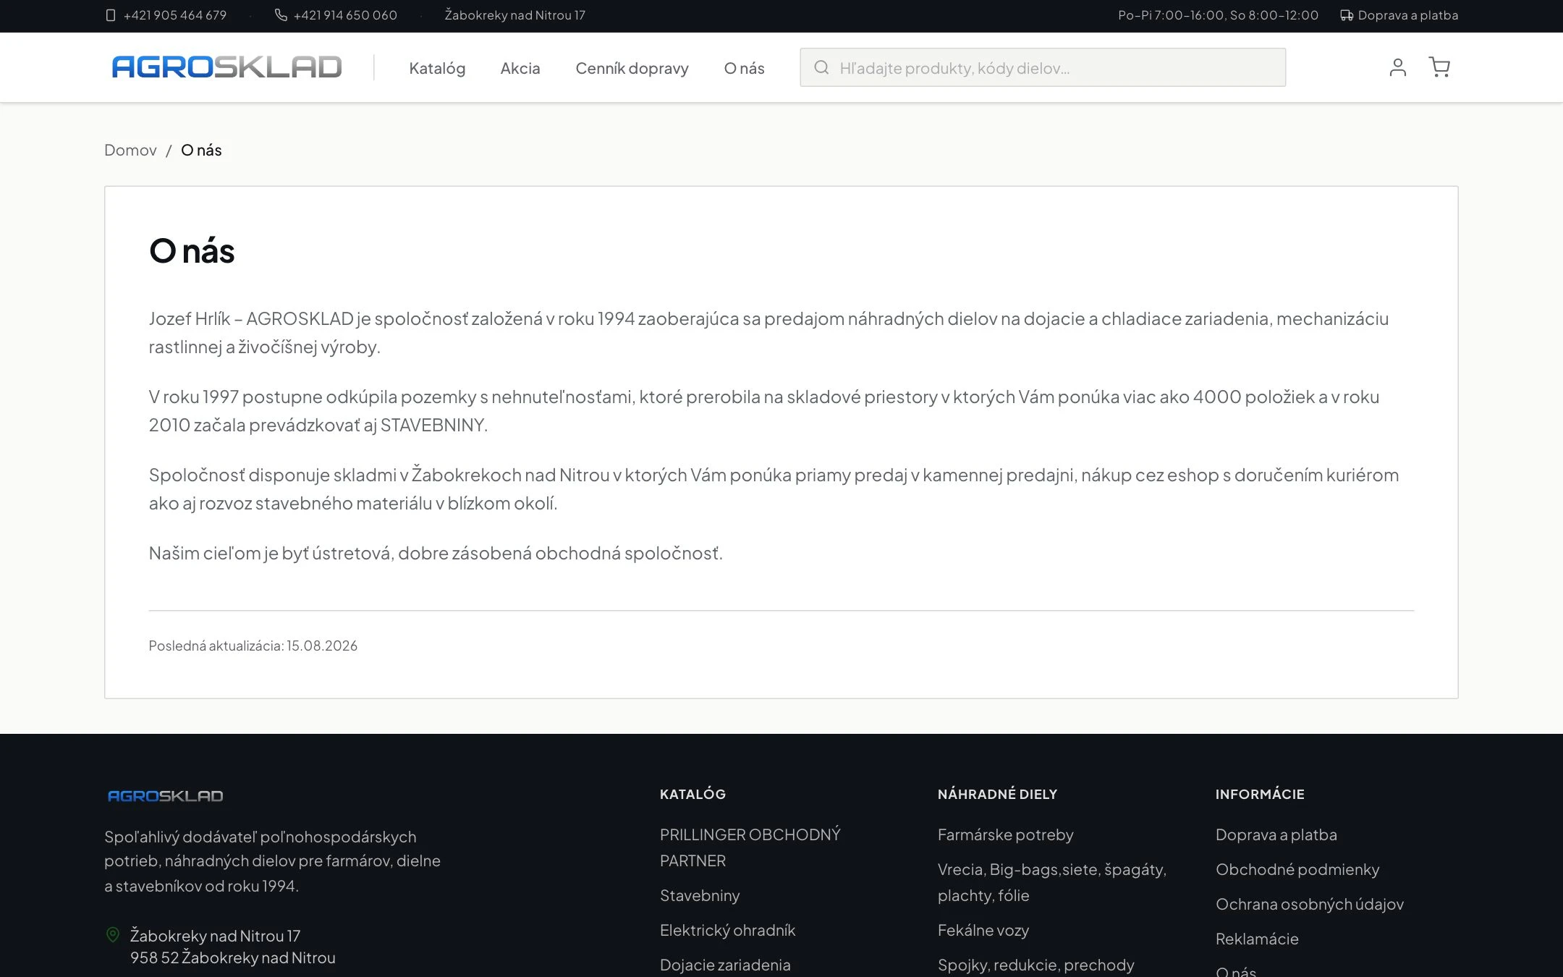Click the search magnifier icon
This screenshot has height=977, width=1563.
tap(821, 67)
